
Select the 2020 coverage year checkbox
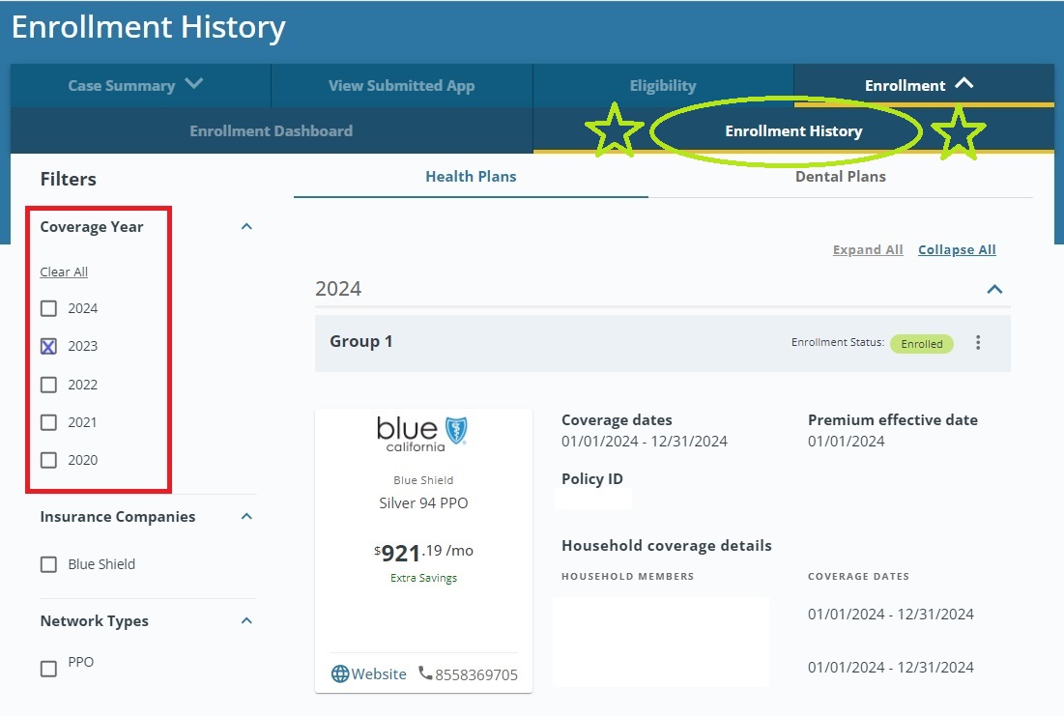(x=48, y=461)
